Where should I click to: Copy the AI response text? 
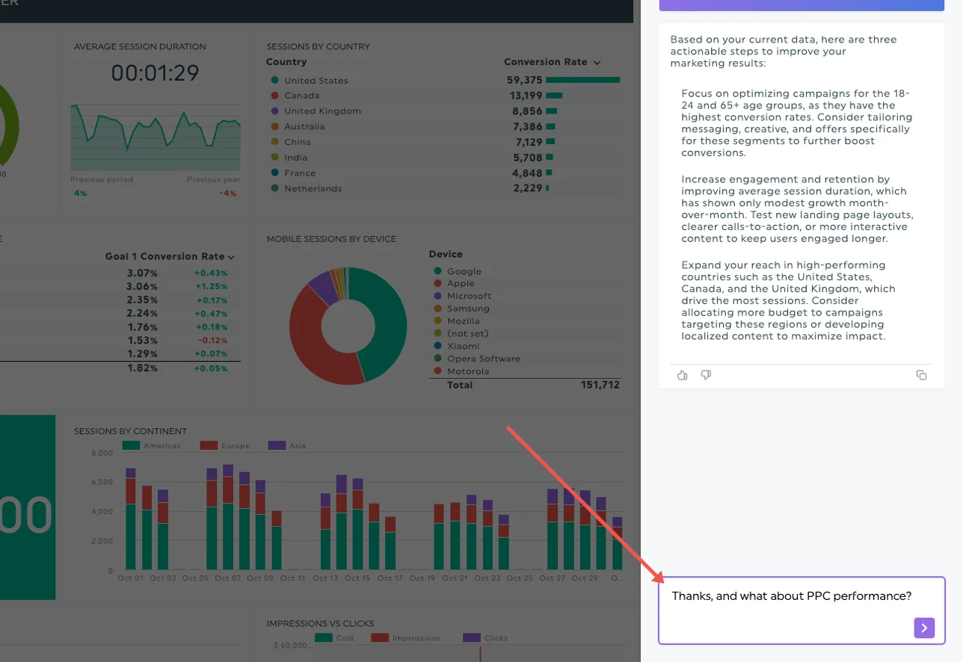point(921,375)
